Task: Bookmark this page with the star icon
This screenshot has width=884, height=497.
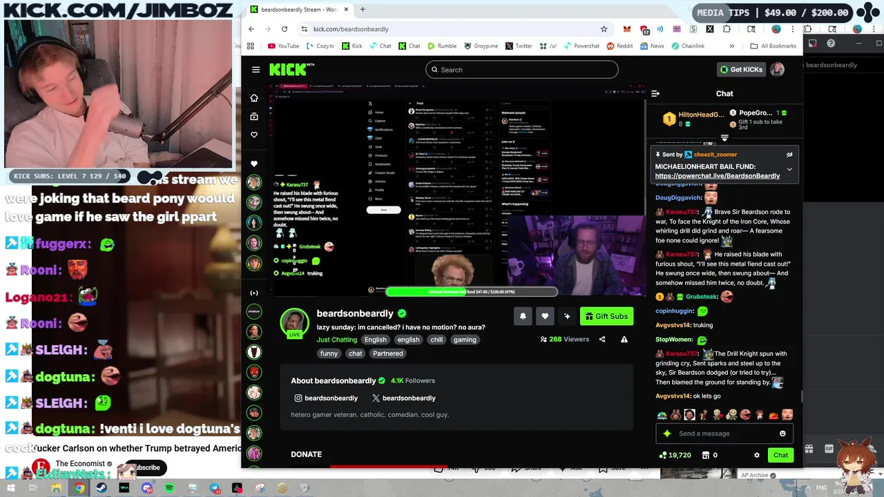Action: click(x=604, y=29)
